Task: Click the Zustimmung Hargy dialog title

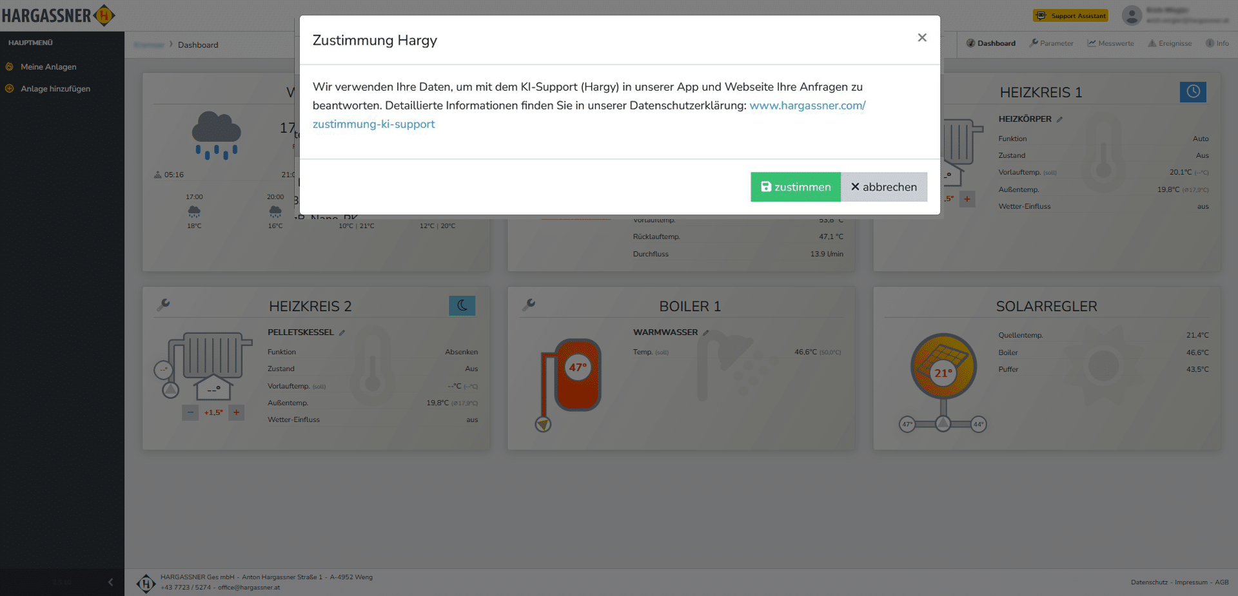Action: (x=375, y=41)
